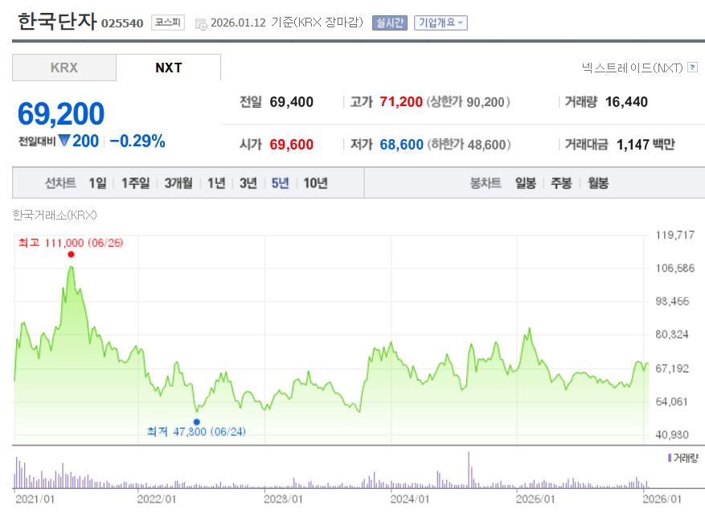The image size is (705, 513).
Task: Click the previous close value 69,400
Action: (291, 102)
